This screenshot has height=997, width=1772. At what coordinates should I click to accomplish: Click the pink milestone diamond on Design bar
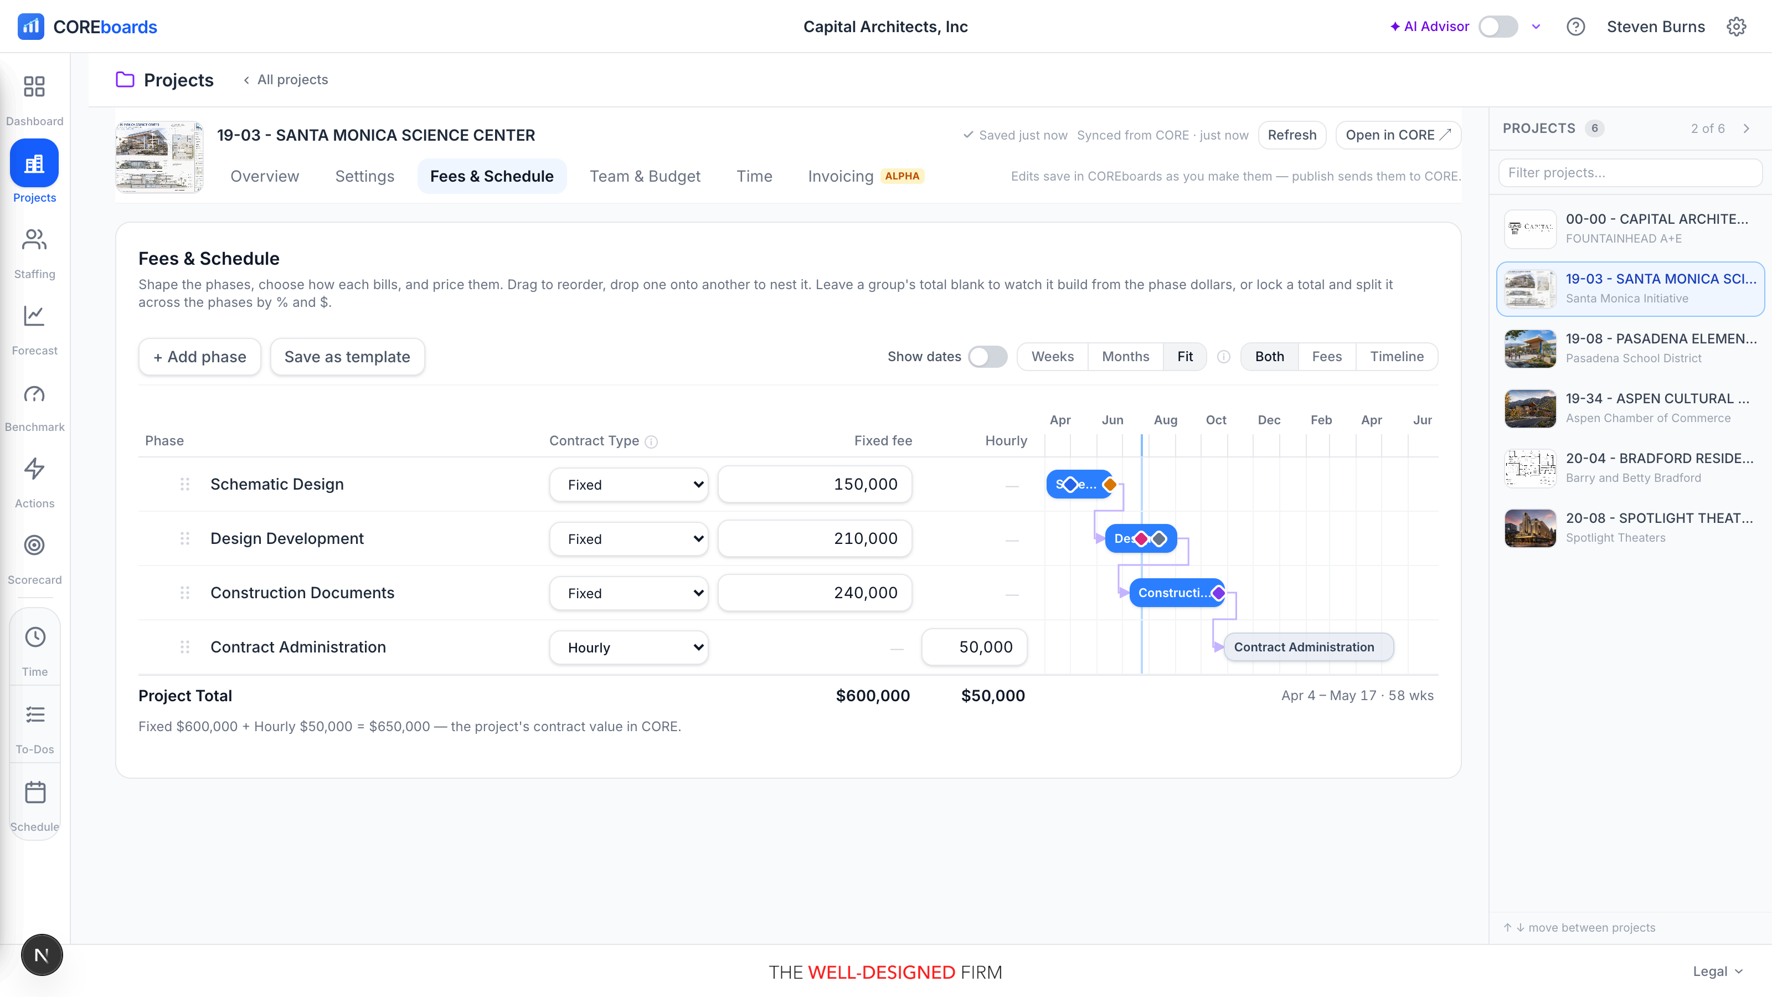click(1141, 539)
